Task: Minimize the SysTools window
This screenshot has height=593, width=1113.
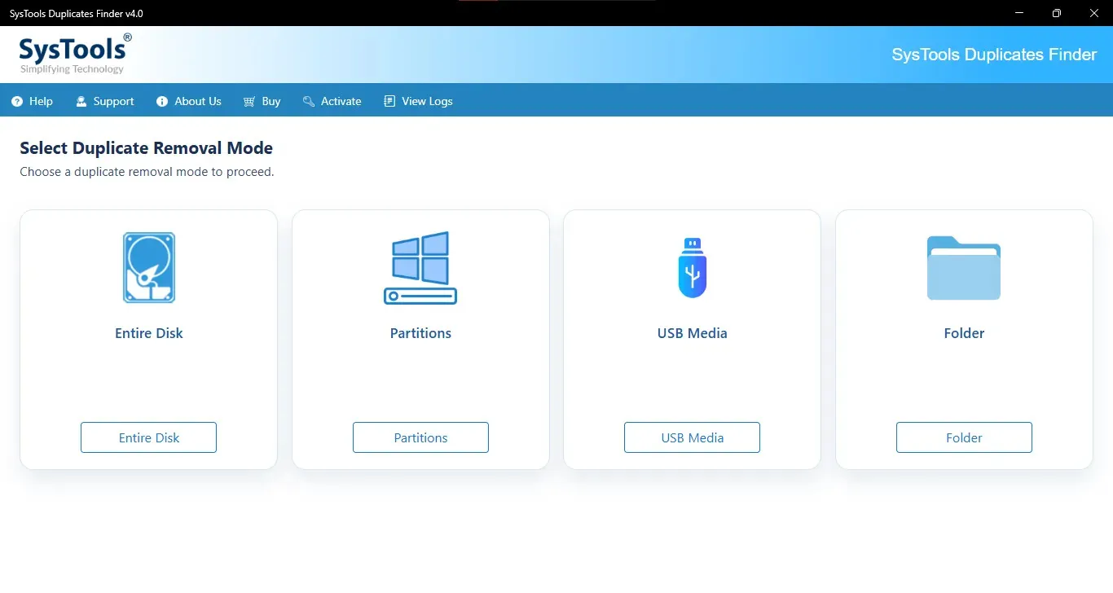Action: pyautogui.click(x=1019, y=13)
